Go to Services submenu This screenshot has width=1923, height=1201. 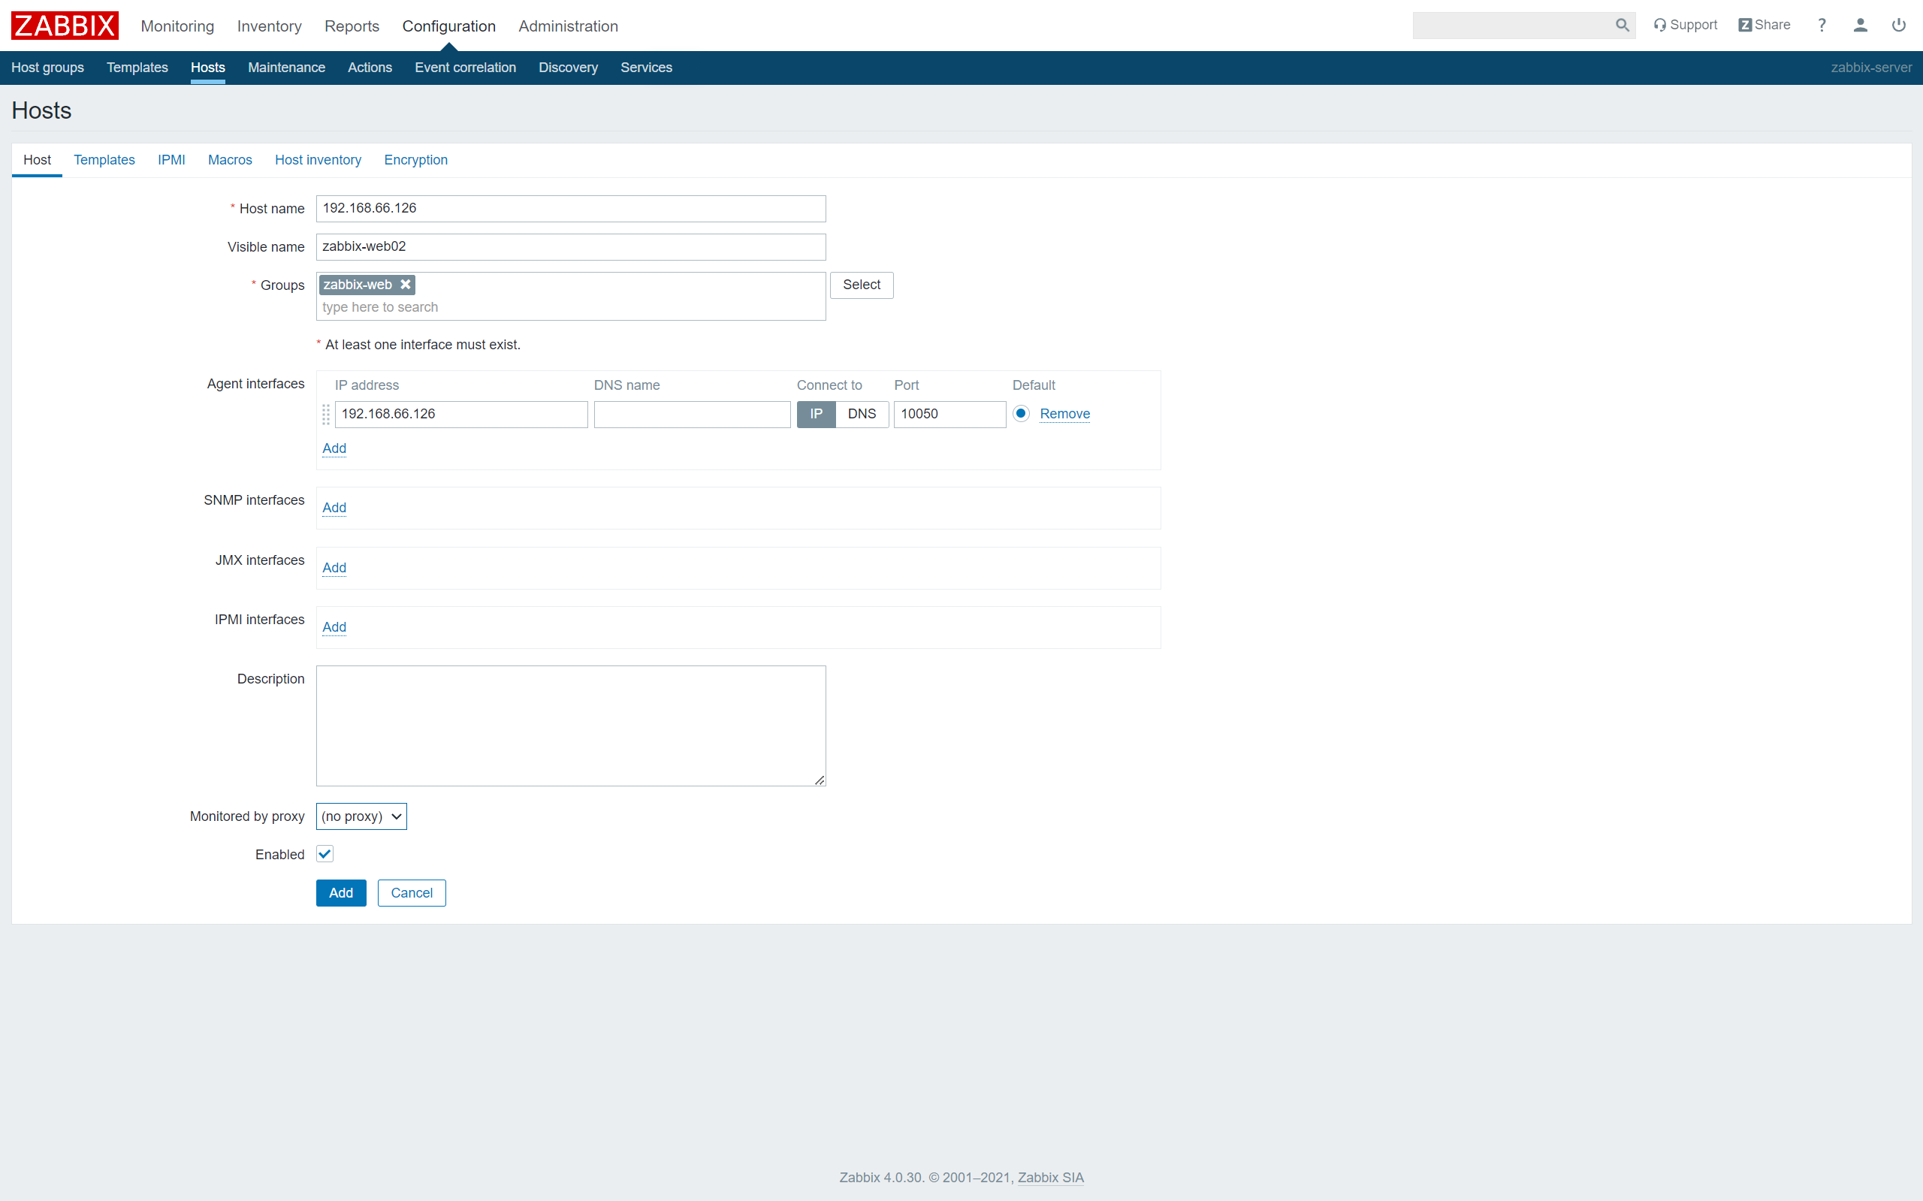[x=647, y=68]
